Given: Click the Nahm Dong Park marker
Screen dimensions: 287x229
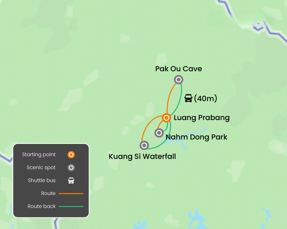Looking at the screenshot, I should click(159, 133).
